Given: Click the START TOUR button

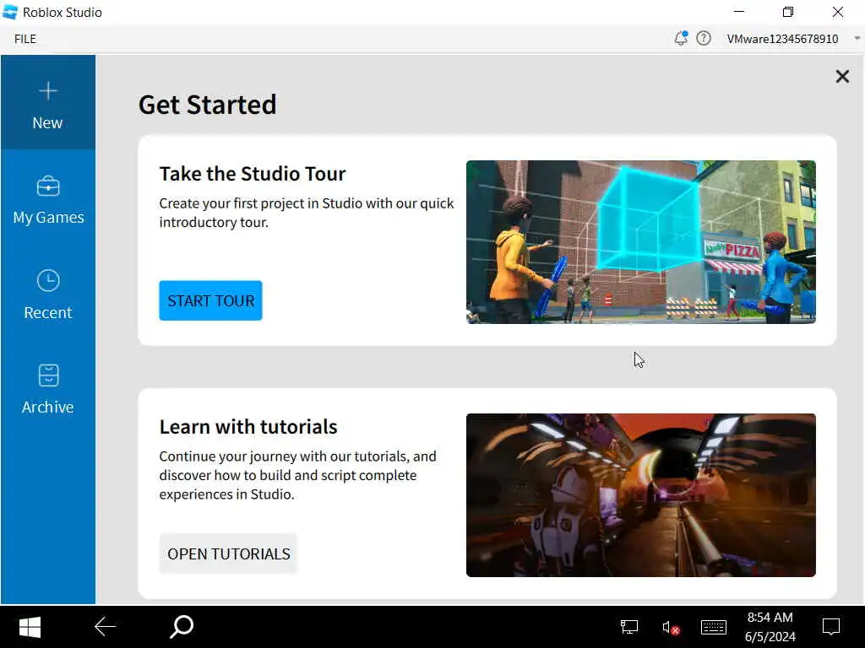Looking at the screenshot, I should click(x=210, y=300).
